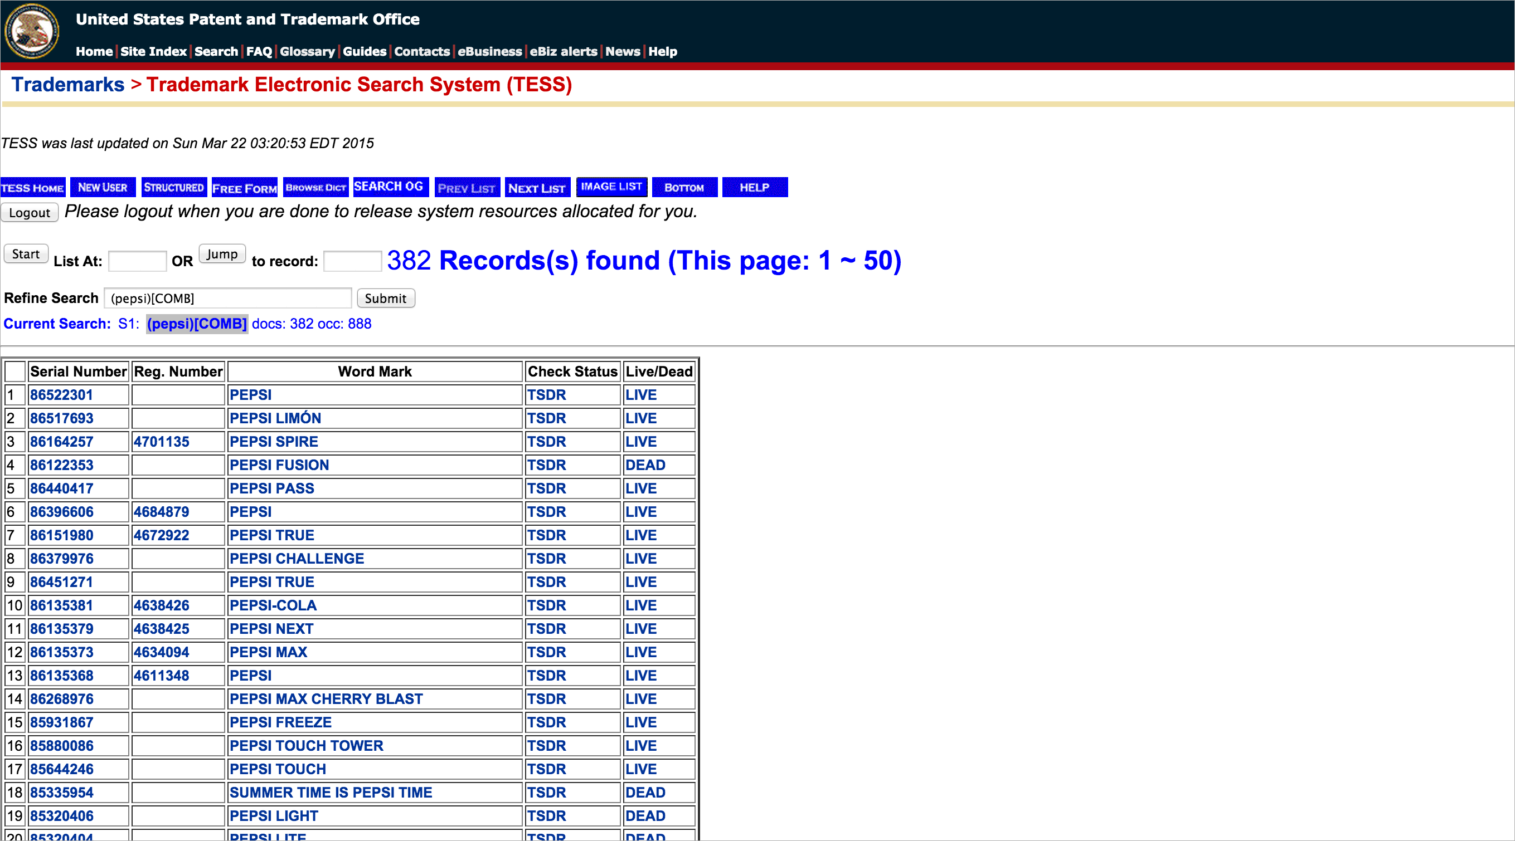Switch to Image List view
The image size is (1515, 841).
[611, 187]
